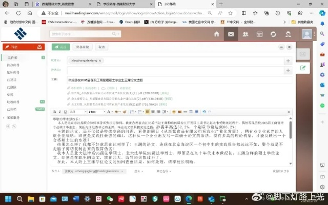Switch to the 百度搜索 browser tab

click(x=63, y=4)
